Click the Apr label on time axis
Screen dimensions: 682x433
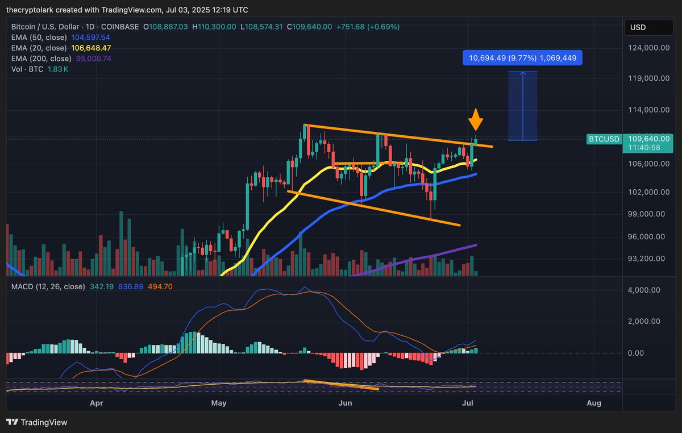pos(97,403)
